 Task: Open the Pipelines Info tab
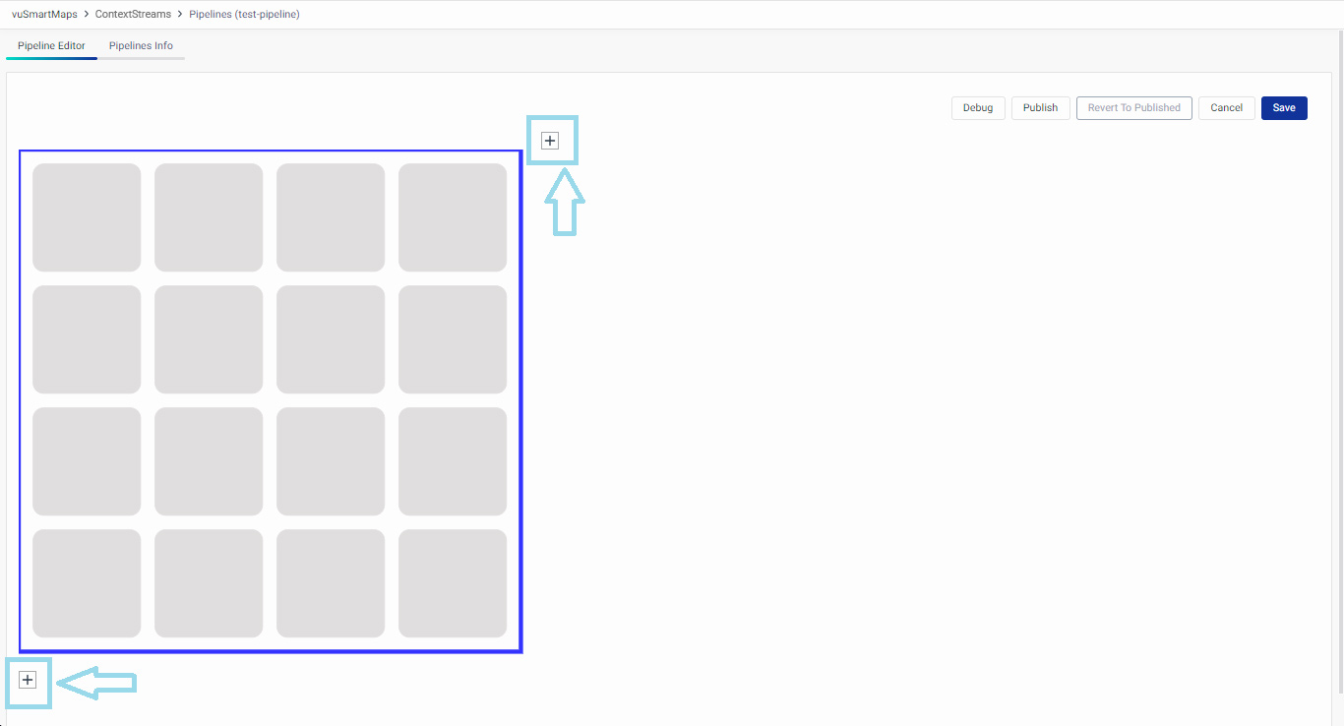141,46
